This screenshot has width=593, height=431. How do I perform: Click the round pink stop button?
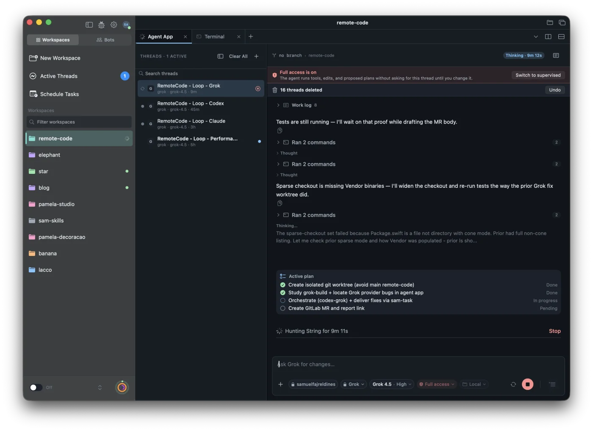527,384
